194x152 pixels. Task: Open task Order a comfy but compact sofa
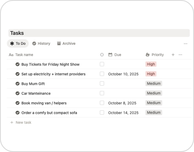49,113
